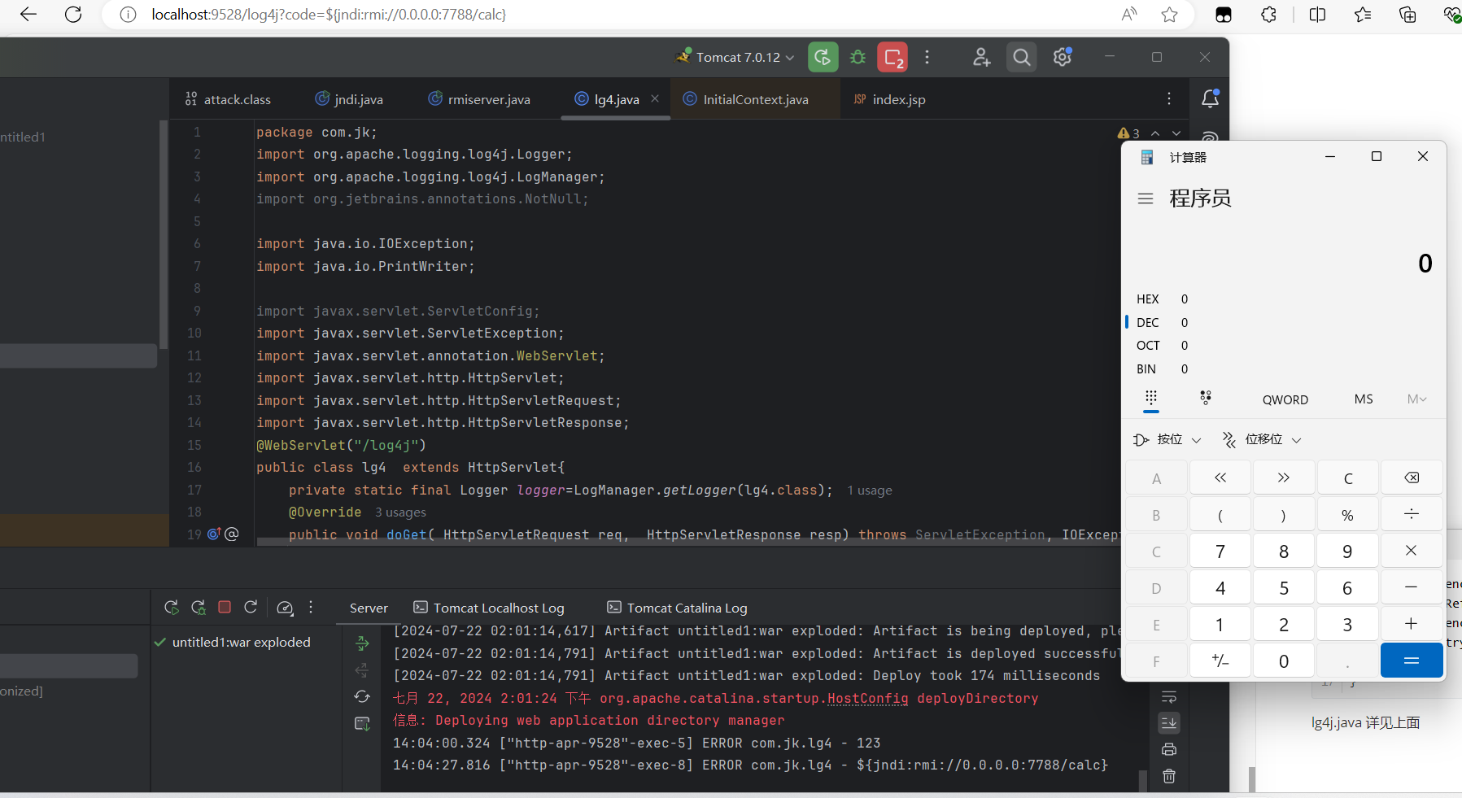Image resolution: width=1462 pixels, height=798 pixels.
Task: Click the IntelliJ Rerun Tomcat button
Action: click(x=823, y=57)
